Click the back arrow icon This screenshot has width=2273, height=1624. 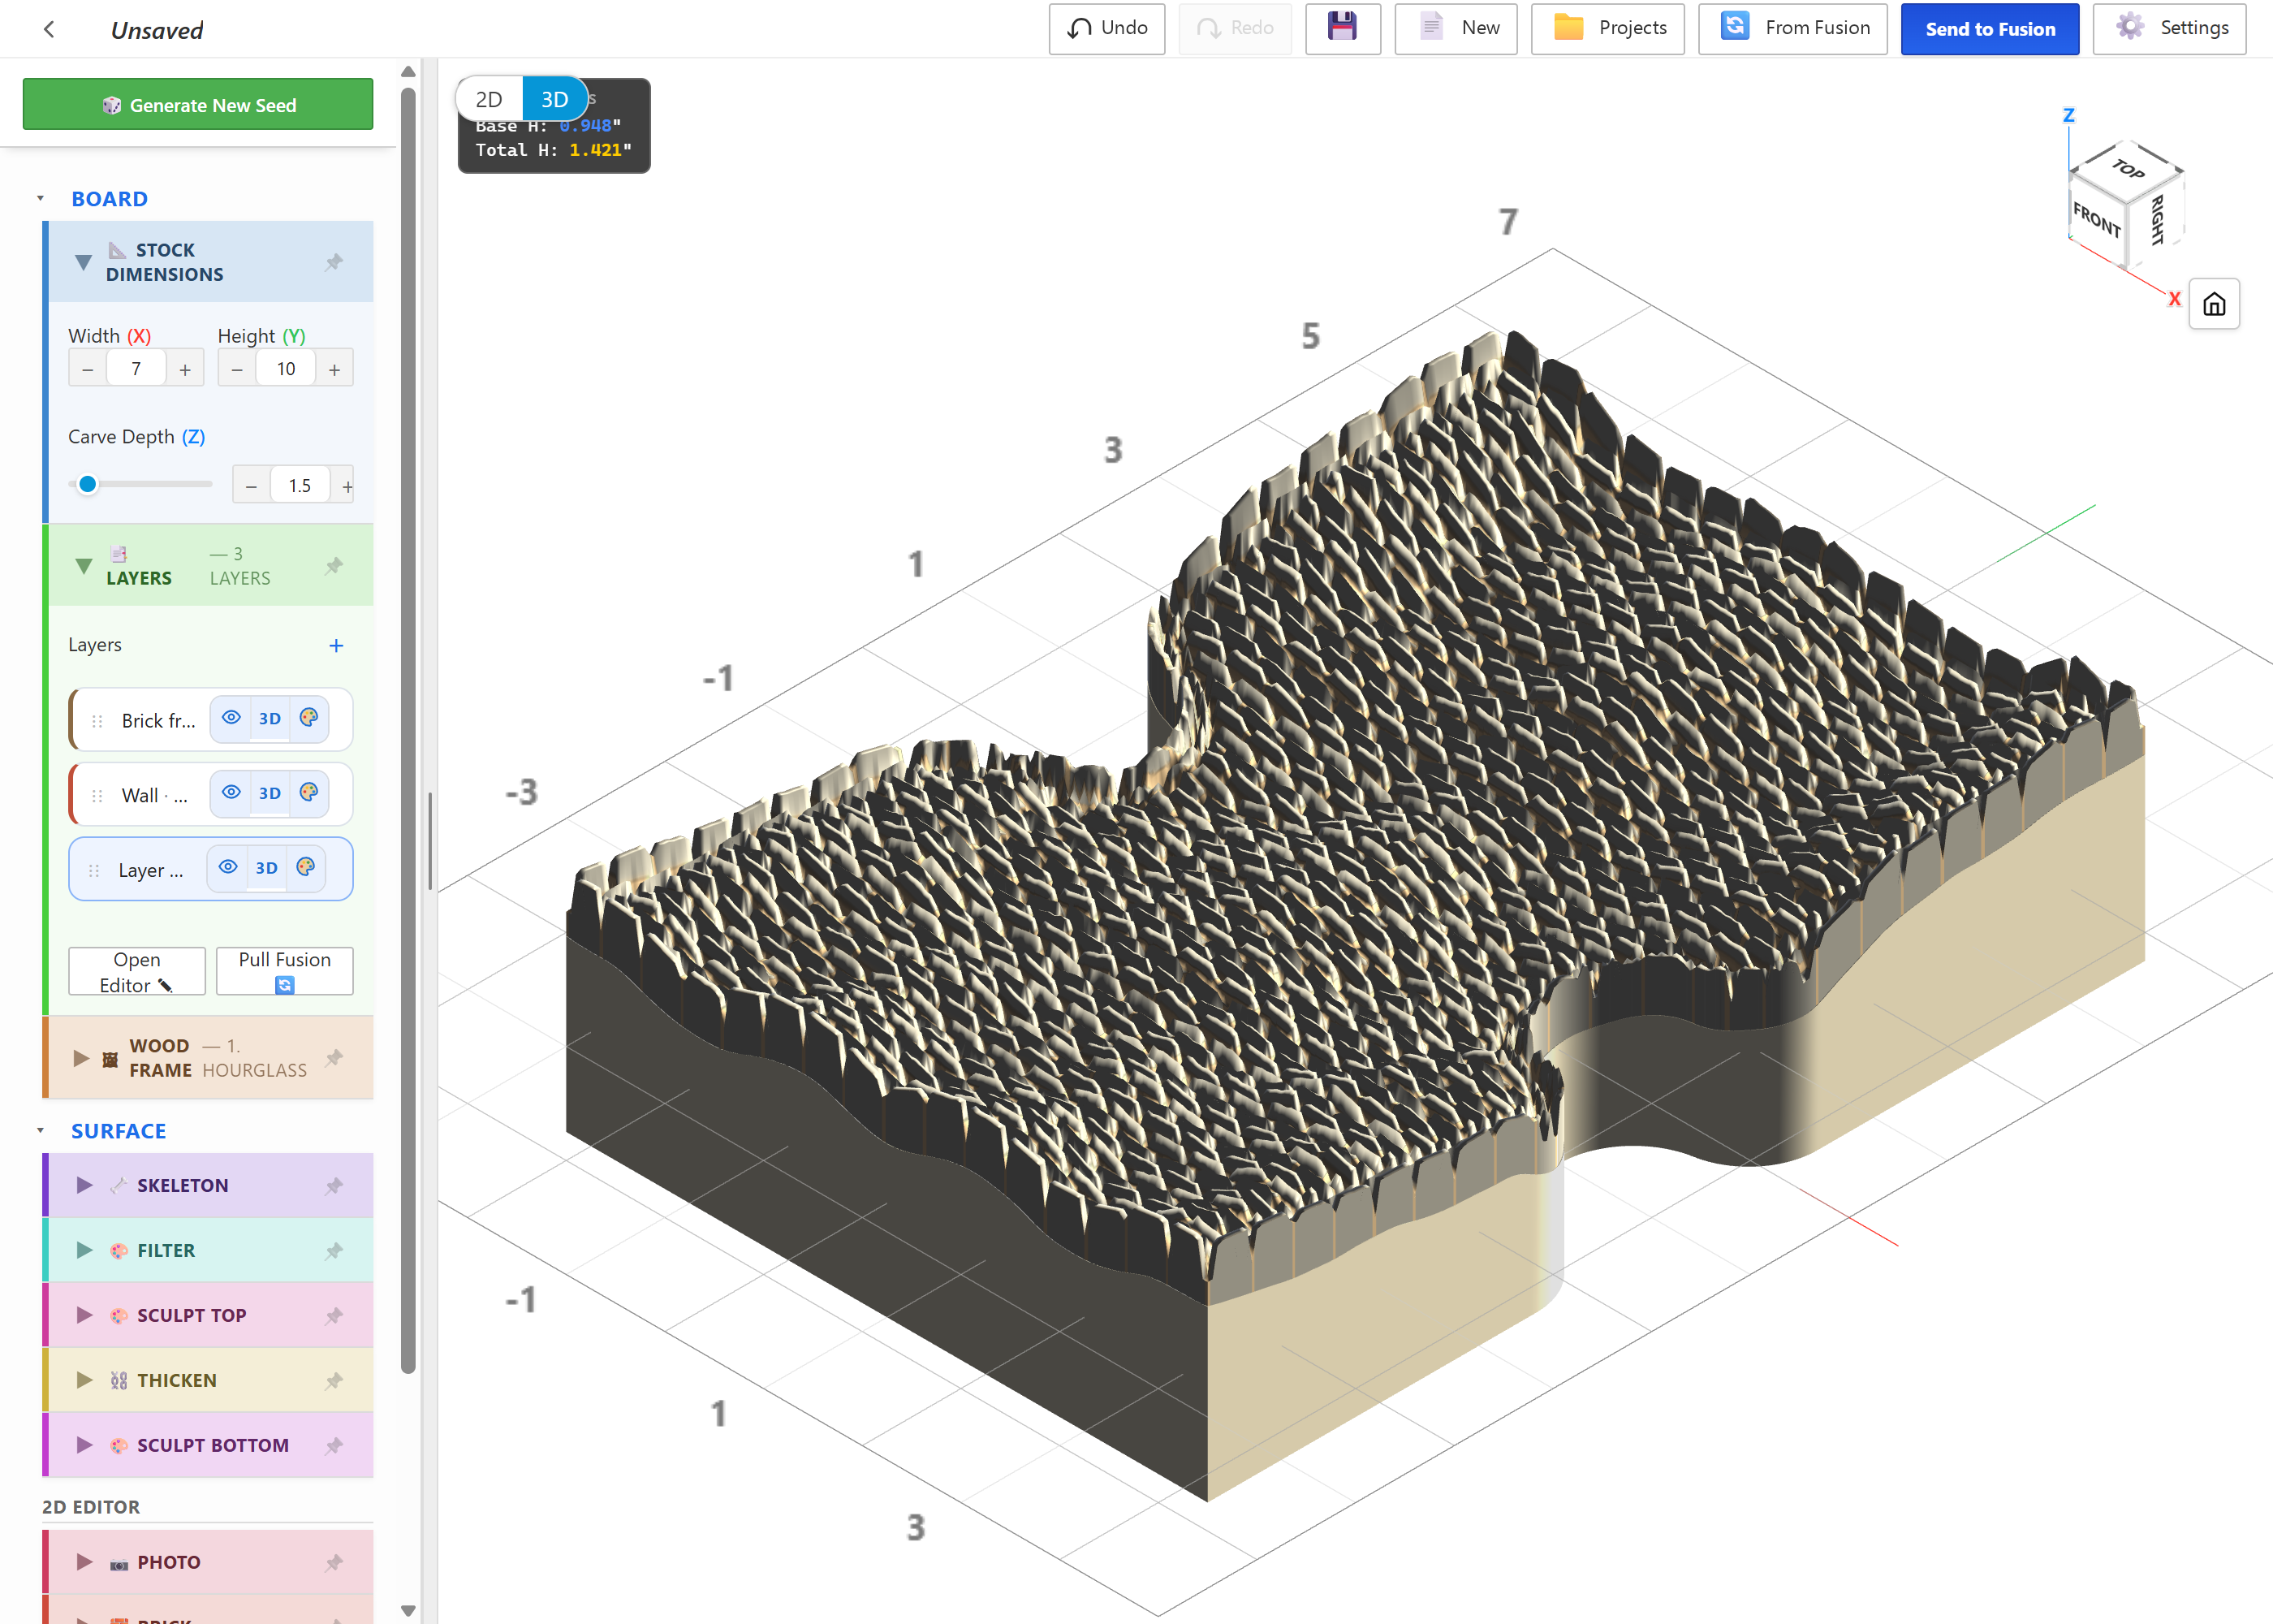[49, 29]
